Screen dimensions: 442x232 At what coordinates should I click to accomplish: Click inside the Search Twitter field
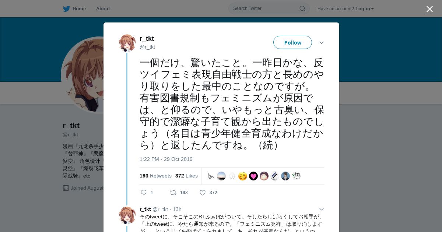pyautogui.click(x=264, y=8)
